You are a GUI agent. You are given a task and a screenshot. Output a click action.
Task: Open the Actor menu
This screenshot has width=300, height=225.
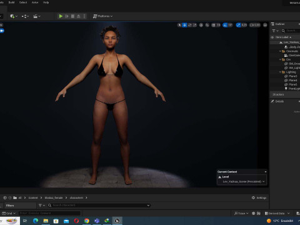pos(35,2)
